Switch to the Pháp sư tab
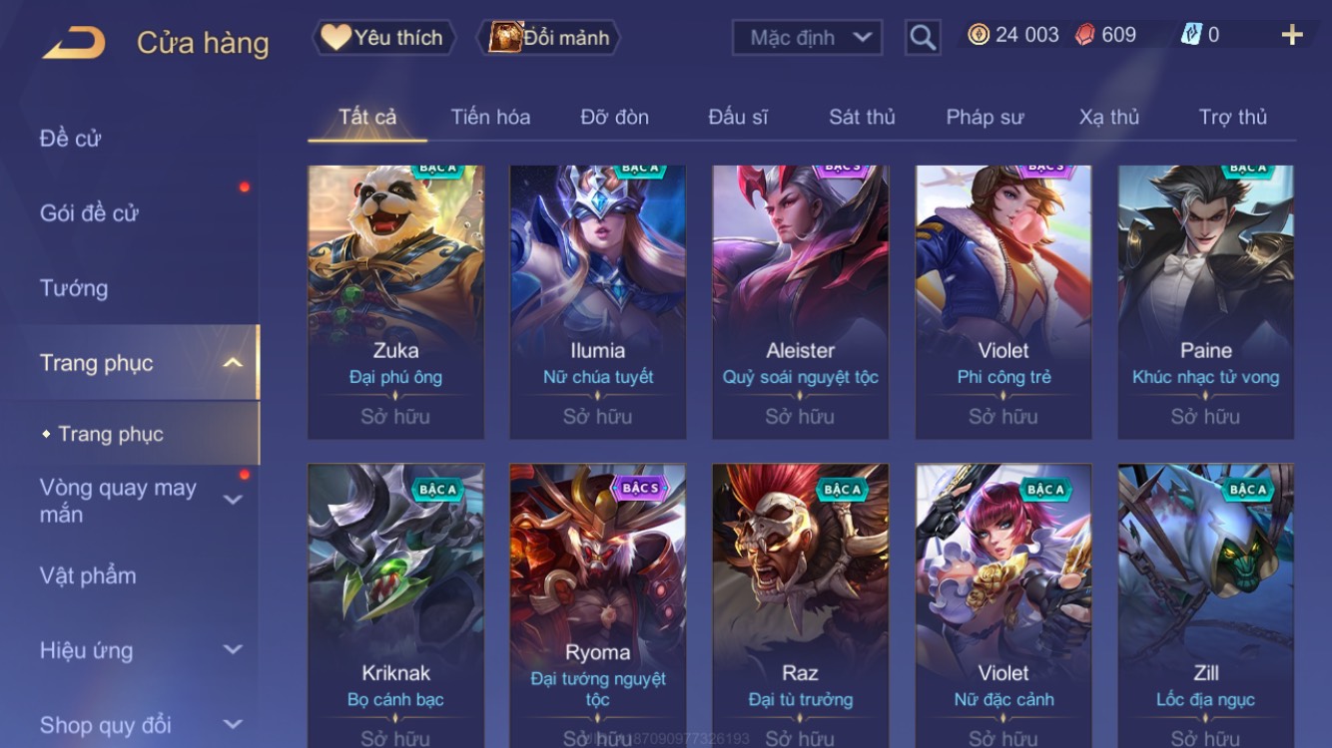 (985, 117)
